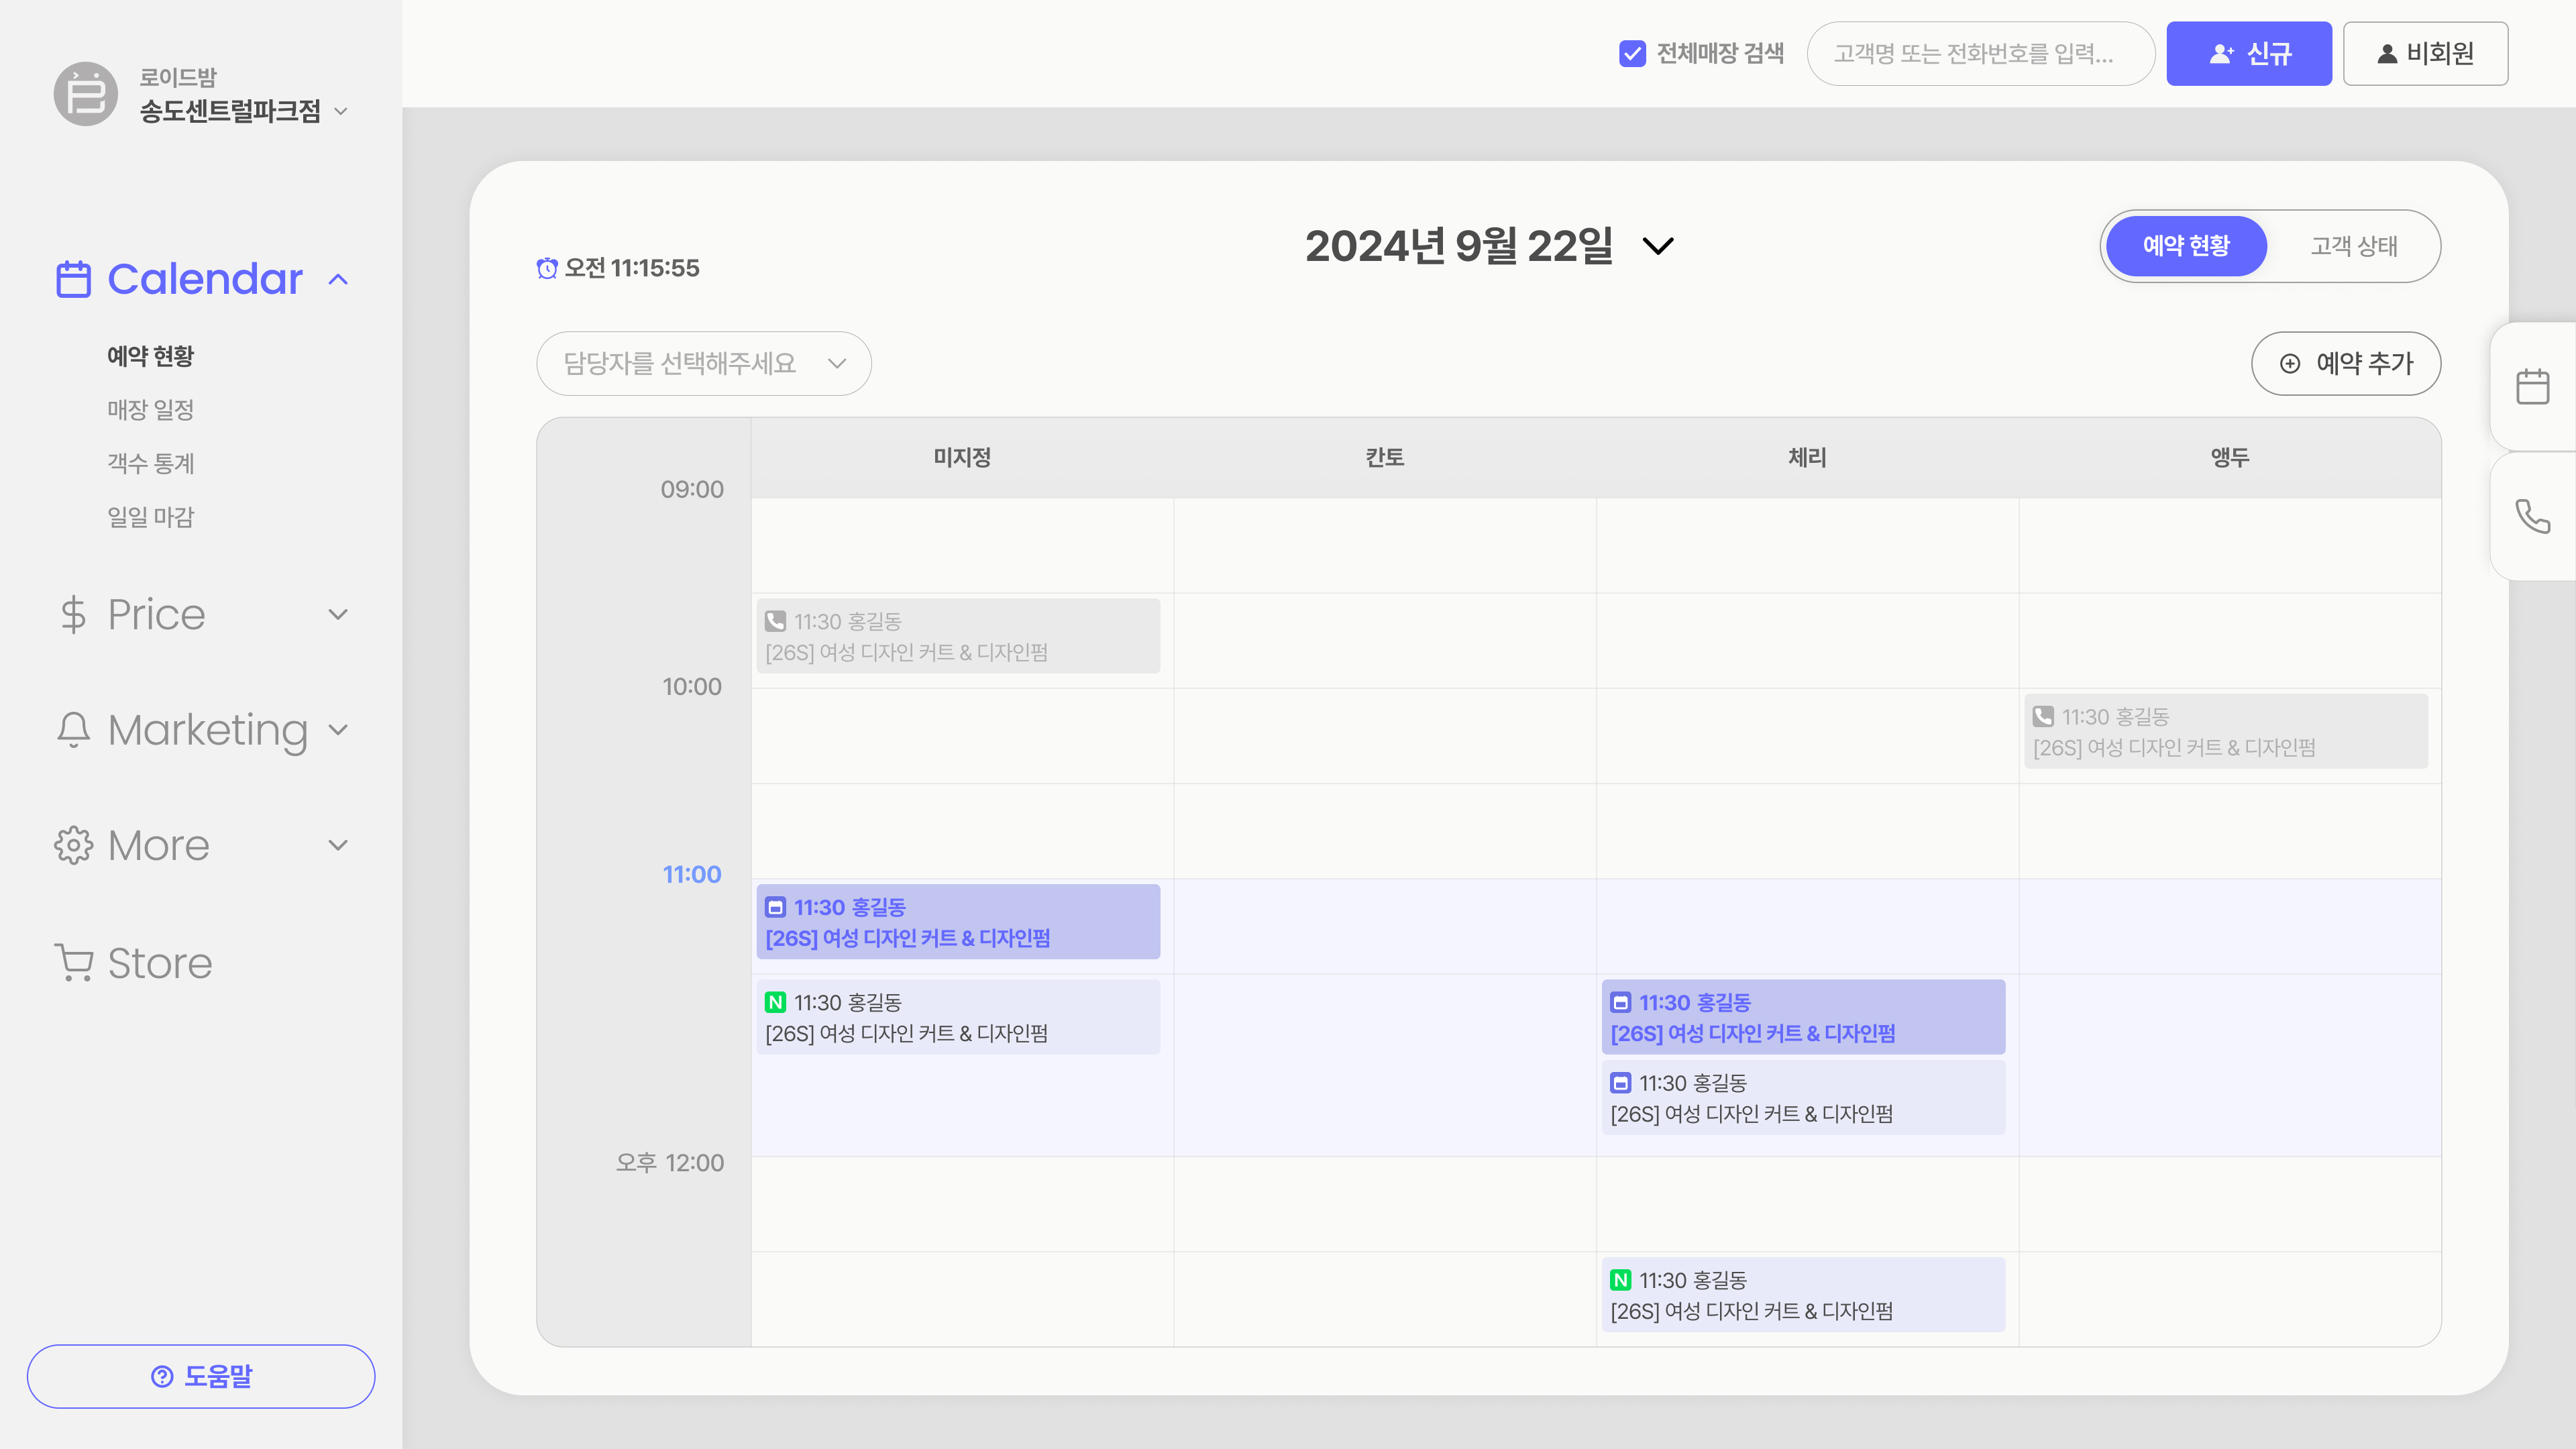Select the 체리 column header
2576x1449 pixels.
click(x=1807, y=457)
